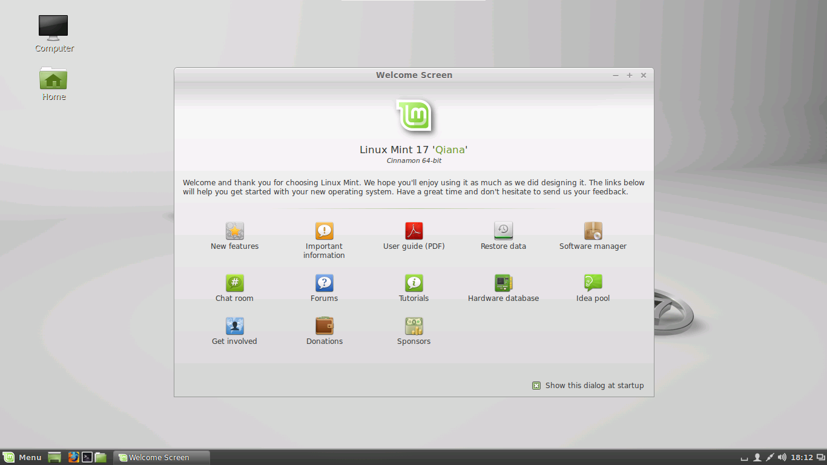
Task: Launch the Restore data tool
Action: point(503,236)
